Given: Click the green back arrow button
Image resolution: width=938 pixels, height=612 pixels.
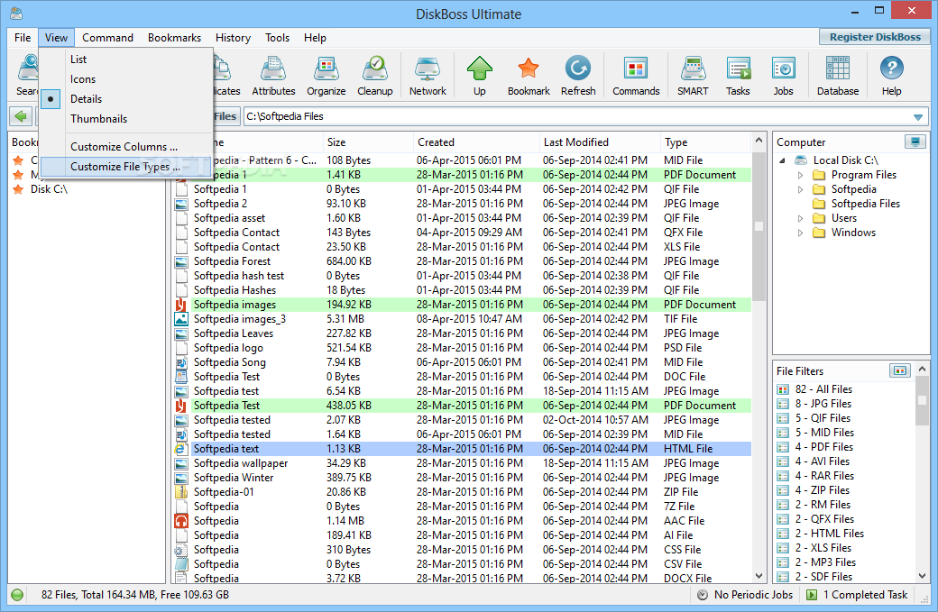Looking at the screenshot, I should coord(21,116).
